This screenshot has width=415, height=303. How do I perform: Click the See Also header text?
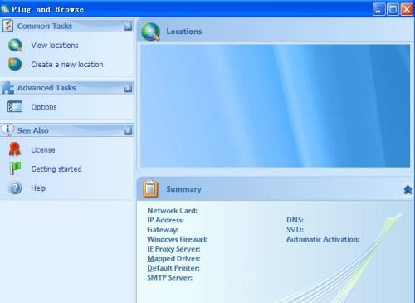click(33, 130)
